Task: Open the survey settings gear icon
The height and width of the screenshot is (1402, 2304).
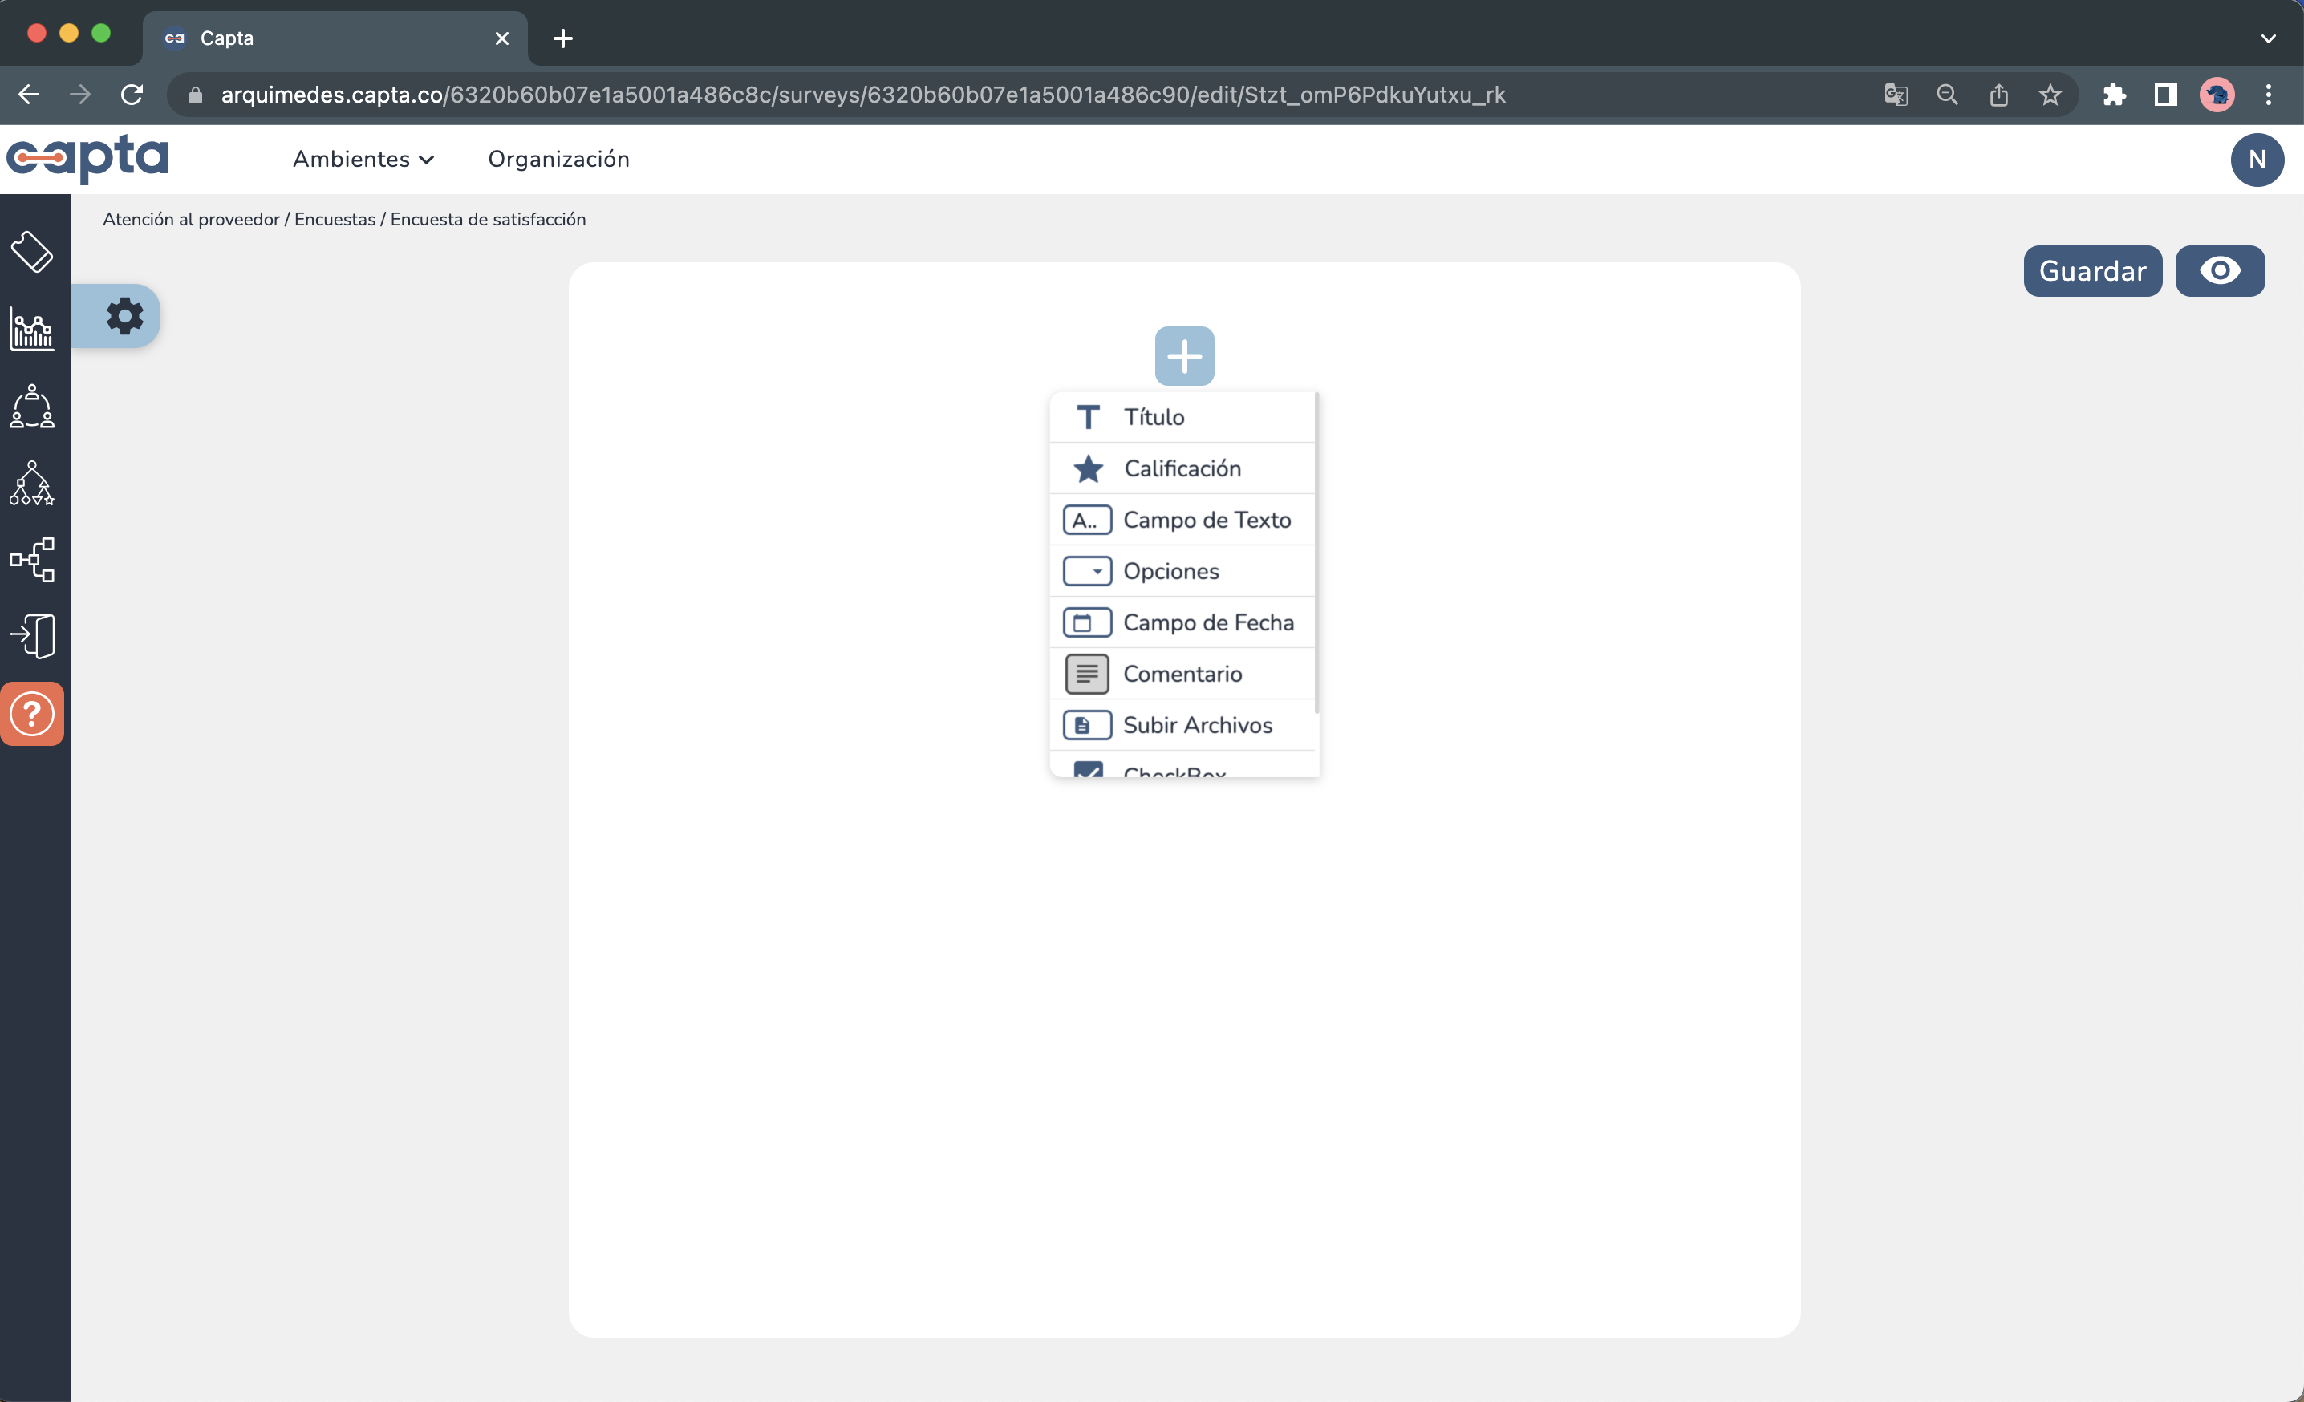Action: [124, 315]
